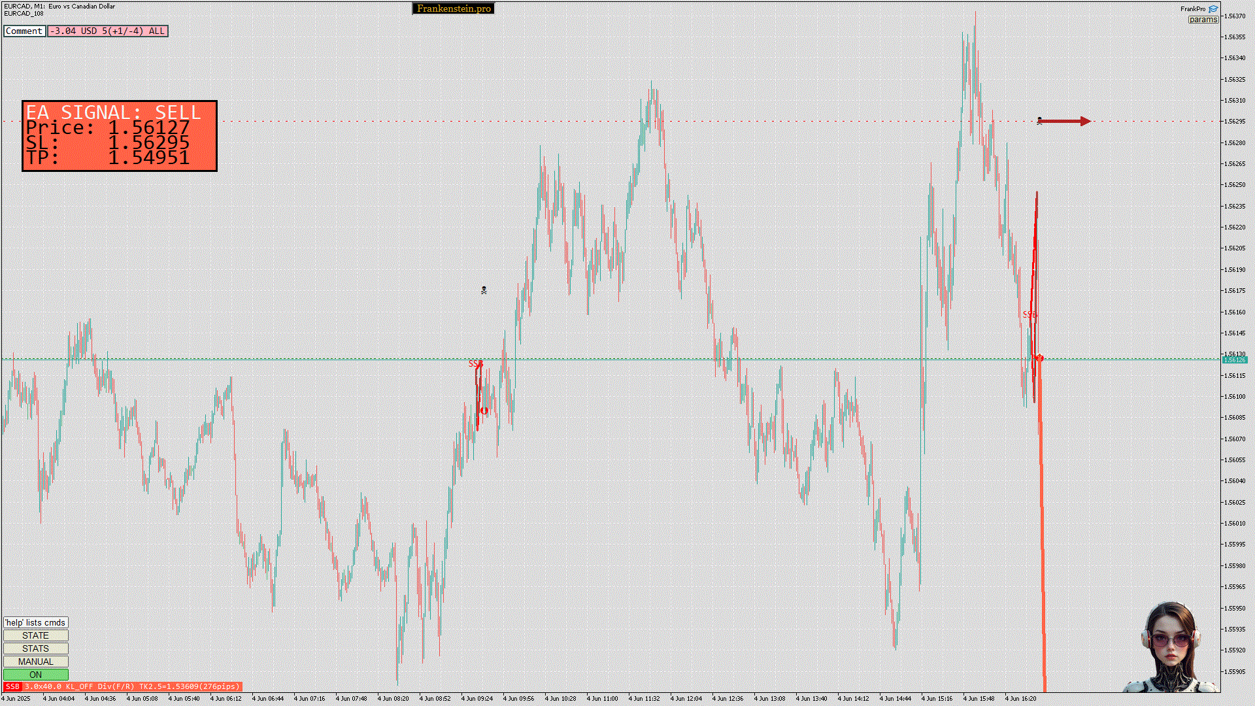Click the red SSB badge in status bar
Image resolution: width=1255 pixels, height=706 pixels.
coord(12,686)
